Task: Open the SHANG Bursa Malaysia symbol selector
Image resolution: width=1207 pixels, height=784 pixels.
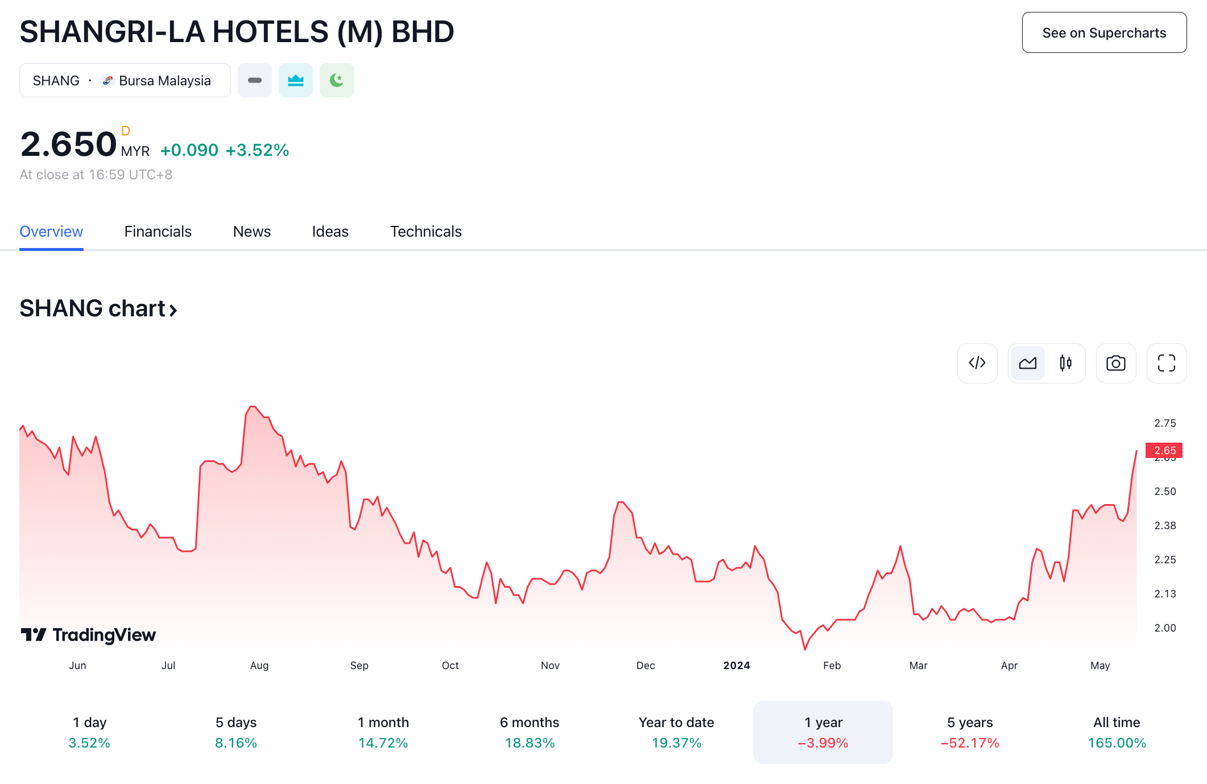Action: point(125,80)
